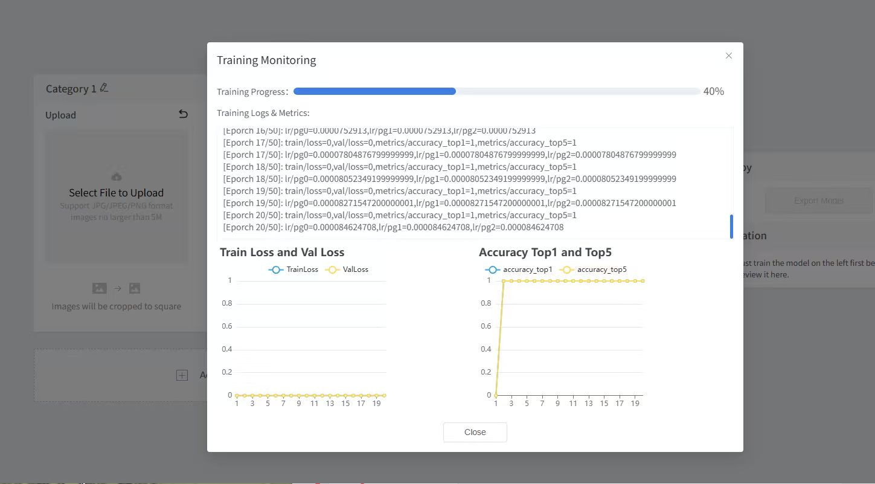This screenshot has width=875, height=484.
Task: Click the cloud upload icon
Action: tap(117, 176)
